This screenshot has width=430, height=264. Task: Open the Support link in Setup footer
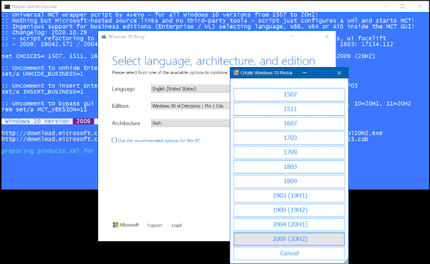click(155, 225)
